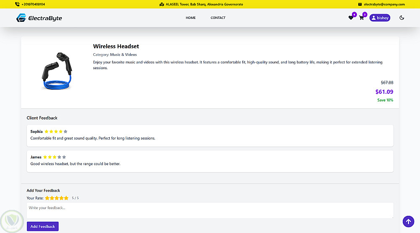
Task: Go to the HOME menu item
Action: pyautogui.click(x=191, y=18)
